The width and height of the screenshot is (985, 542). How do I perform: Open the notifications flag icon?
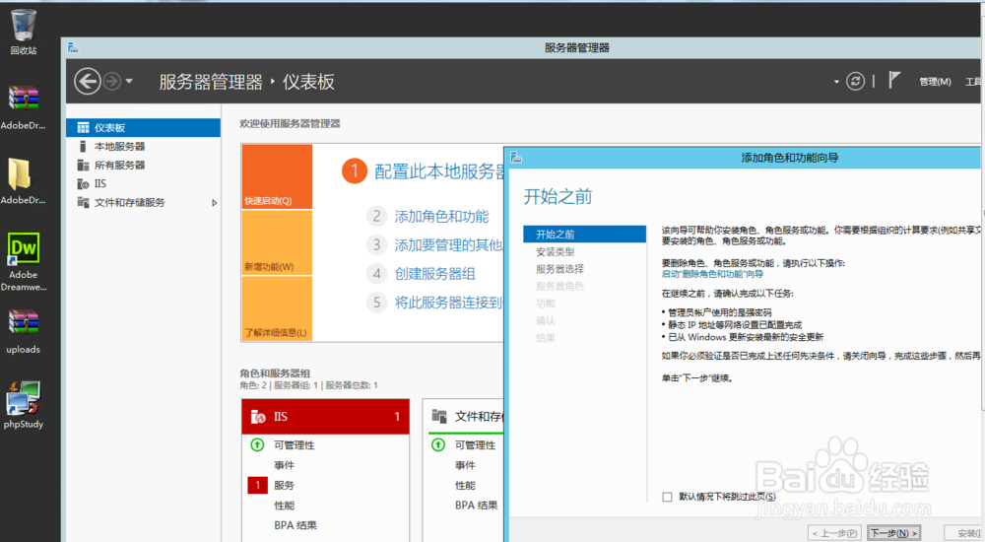894,81
